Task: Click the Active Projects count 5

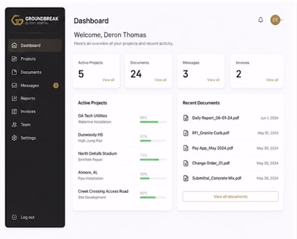Action: coord(81,74)
